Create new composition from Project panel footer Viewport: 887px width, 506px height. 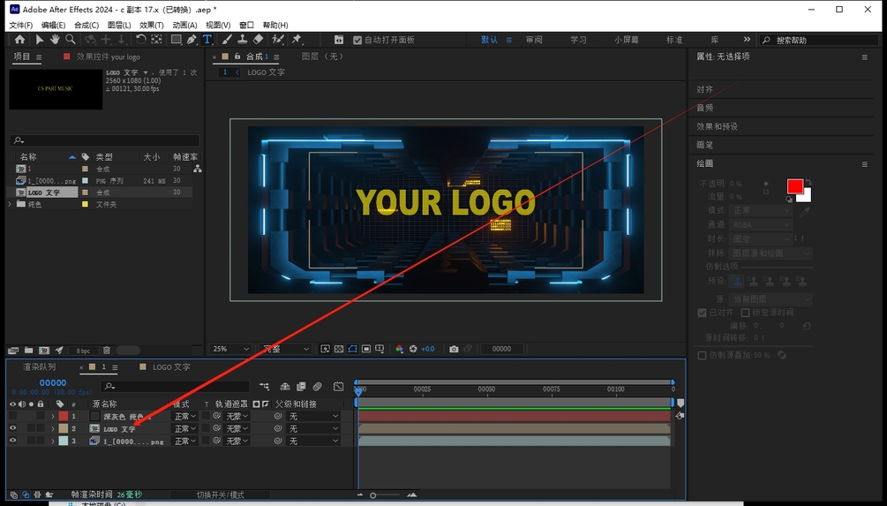44,351
